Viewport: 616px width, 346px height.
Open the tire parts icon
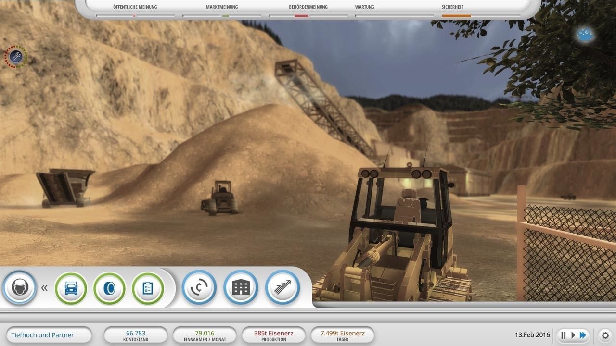[x=109, y=288]
